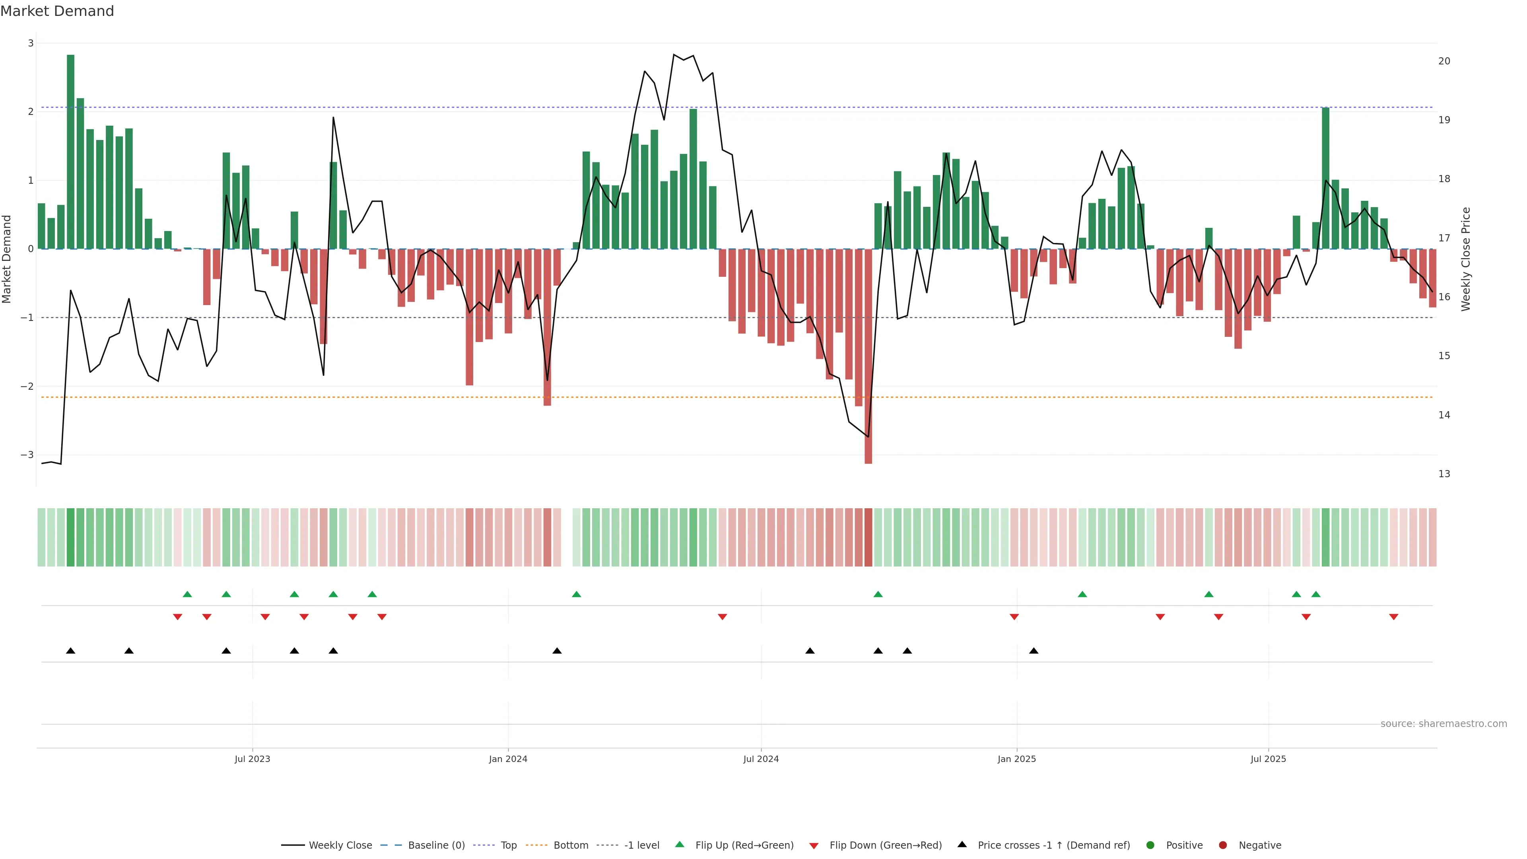Viewport: 1527px width, 859px height.
Task: Click the Jul 2023 axis label
Action: click(x=252, y=759)
